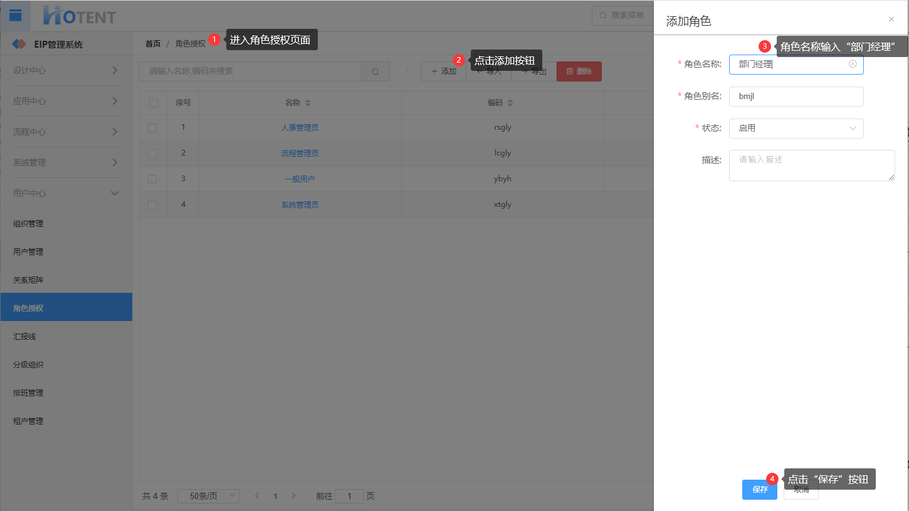
Task: Go to next page with right arrow
Action: 294,496
